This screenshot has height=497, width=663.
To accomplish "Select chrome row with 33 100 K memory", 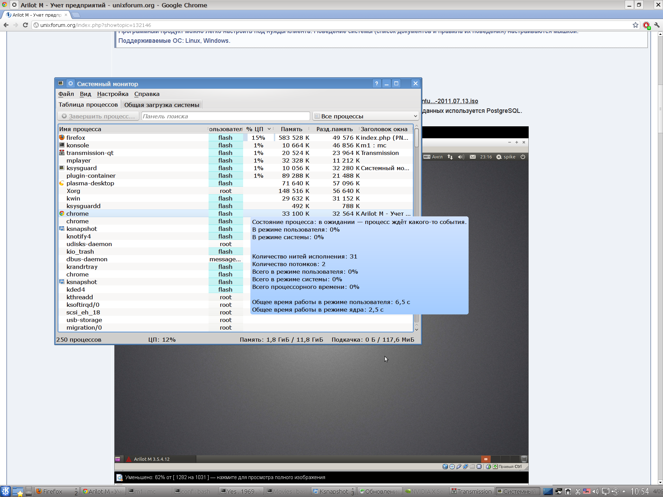I will point(236,214).
